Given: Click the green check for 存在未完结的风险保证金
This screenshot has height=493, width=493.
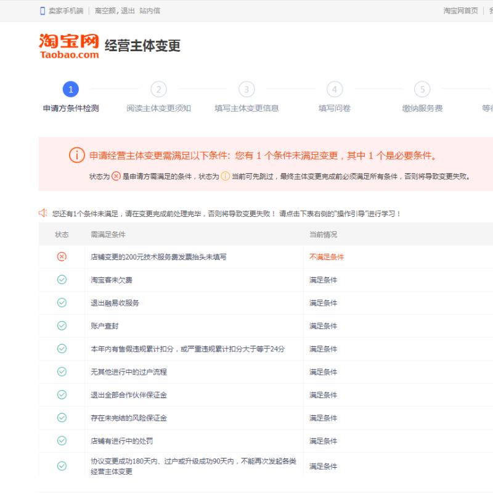Looking at the screenshot, I should tap(62, 418).
